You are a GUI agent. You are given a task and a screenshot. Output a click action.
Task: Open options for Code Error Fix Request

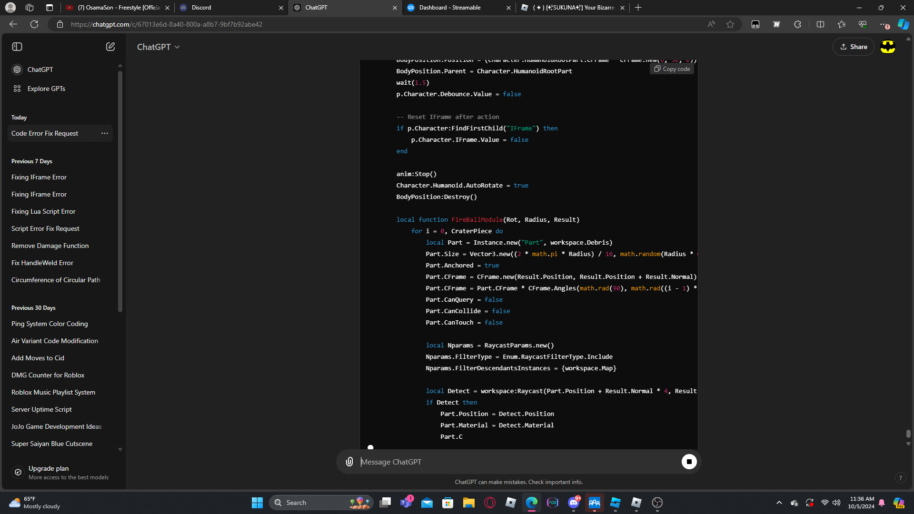[x=105, y=133]
